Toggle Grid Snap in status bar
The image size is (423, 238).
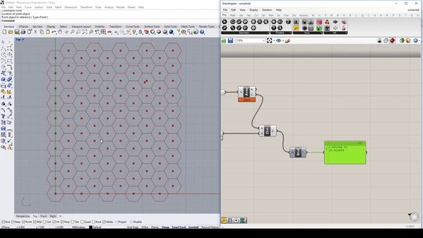133,227
